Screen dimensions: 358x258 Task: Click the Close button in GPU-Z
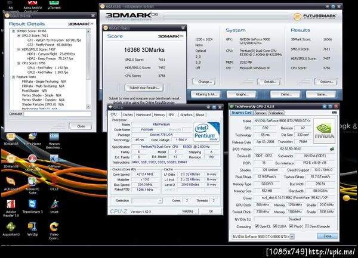328,236
